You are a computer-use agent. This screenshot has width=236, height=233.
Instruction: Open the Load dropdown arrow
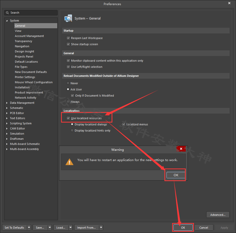coord(71,227)
